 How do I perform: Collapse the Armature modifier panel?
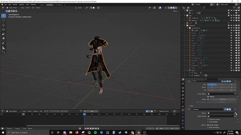click(187, 109)
